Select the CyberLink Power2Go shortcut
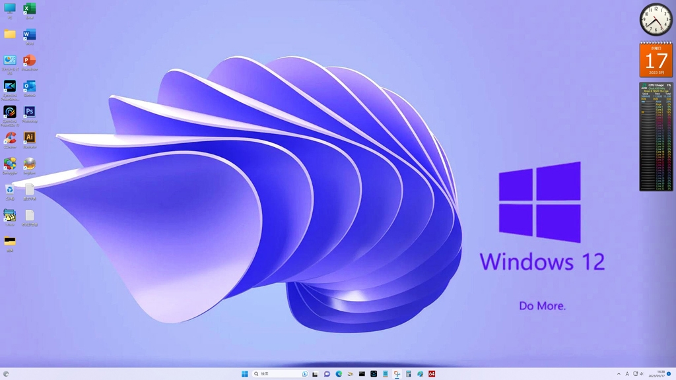This screenshot has width=676, height=380. [9, 116]
